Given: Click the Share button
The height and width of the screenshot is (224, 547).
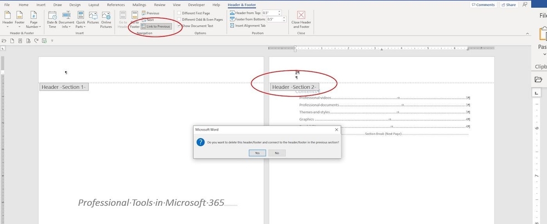Looking at the screenshot, I should [509, 5].
